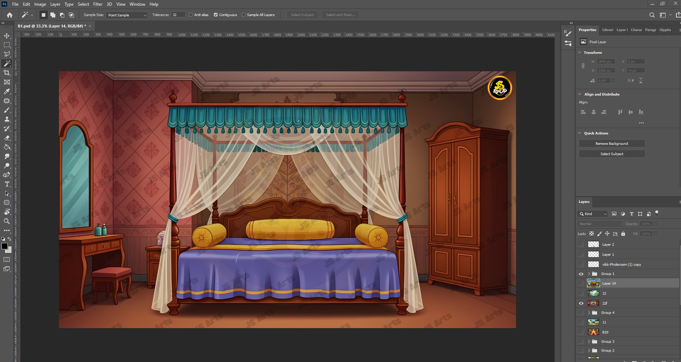Enable the Anti-alias checkbox
The height and width of the screenshot is (362, 681).
191,15
